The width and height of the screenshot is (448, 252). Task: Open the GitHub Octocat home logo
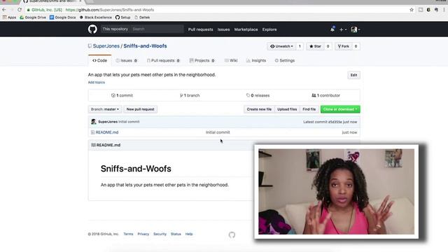coord(92,29)
